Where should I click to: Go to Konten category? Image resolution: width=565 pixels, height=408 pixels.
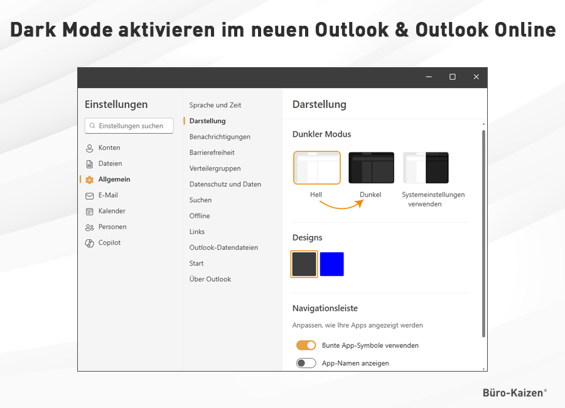[x=109, y=148]
